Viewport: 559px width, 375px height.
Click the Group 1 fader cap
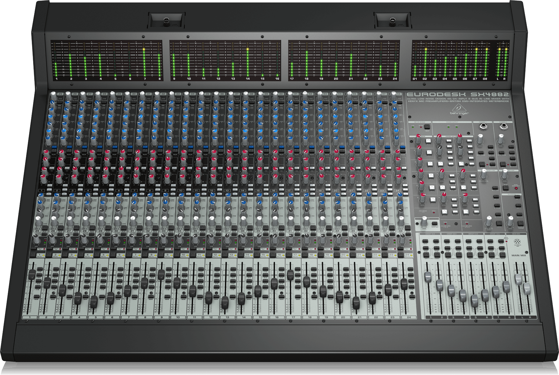(x=428, y=277)
